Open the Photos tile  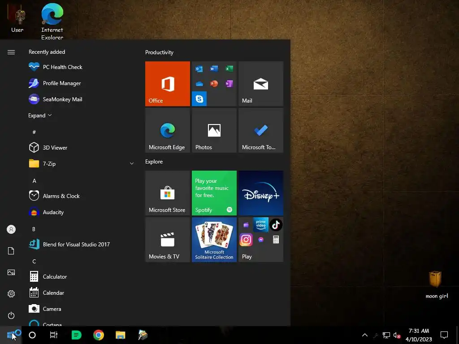[214, 130]
